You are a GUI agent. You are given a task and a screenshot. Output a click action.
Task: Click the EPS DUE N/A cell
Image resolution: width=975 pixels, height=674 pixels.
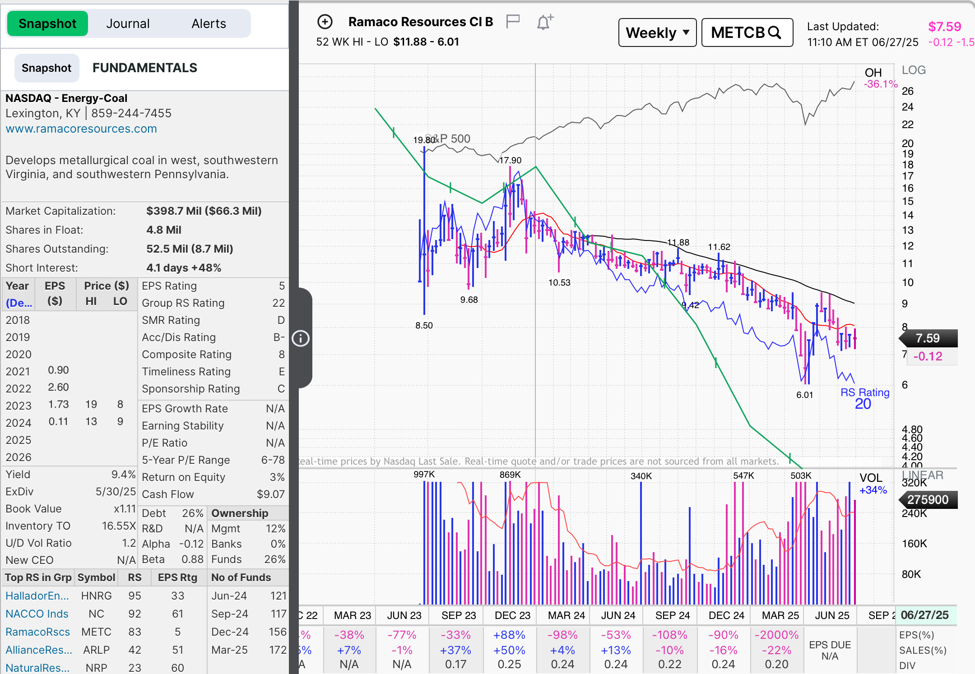[830, 651]
